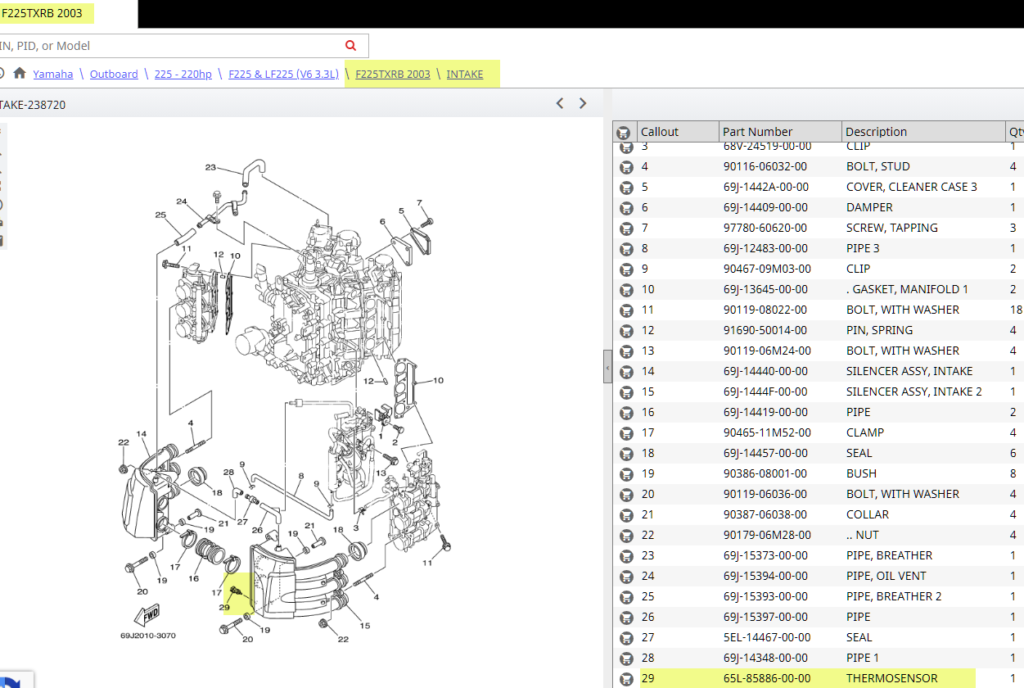Click callout 29 in the diagram
1024x688 pixels.
[223, 607]
